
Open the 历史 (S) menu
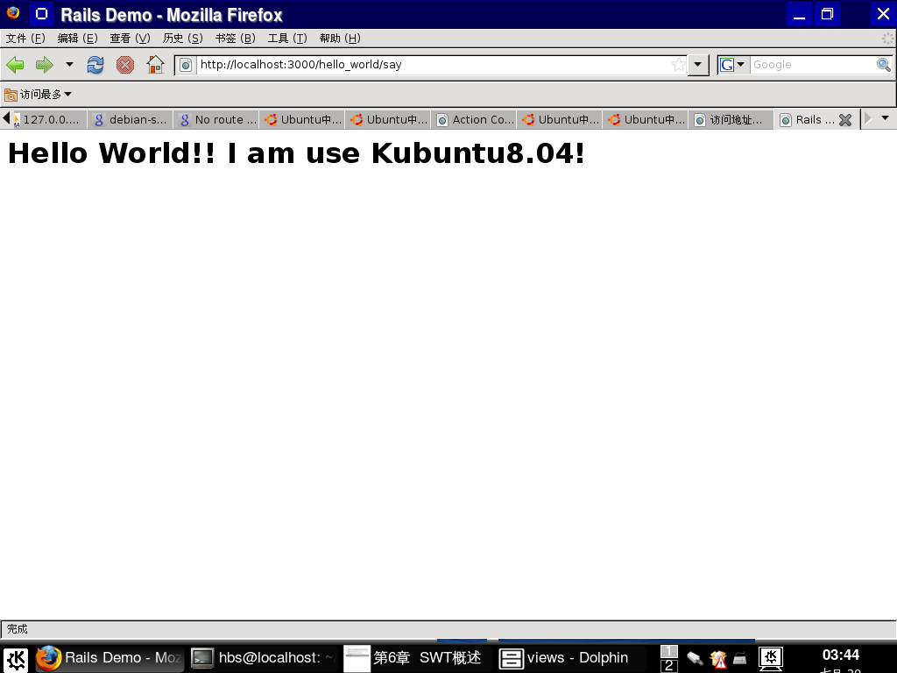click(x=182, y=39)
